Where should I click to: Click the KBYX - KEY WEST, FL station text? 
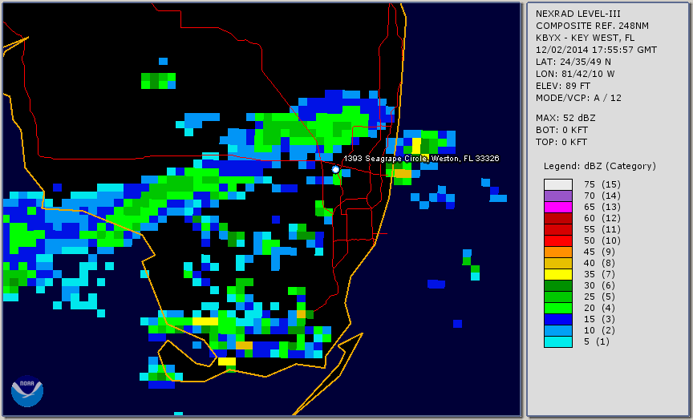(x=586, y=38)
